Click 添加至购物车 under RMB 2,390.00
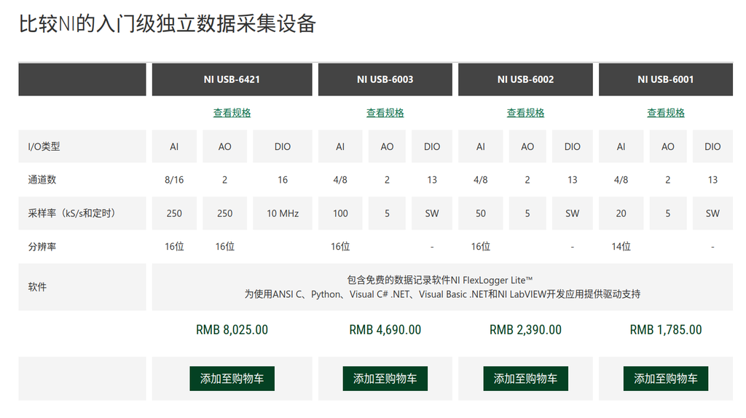Screen dimensions: 746x418 tap(525, 379)
